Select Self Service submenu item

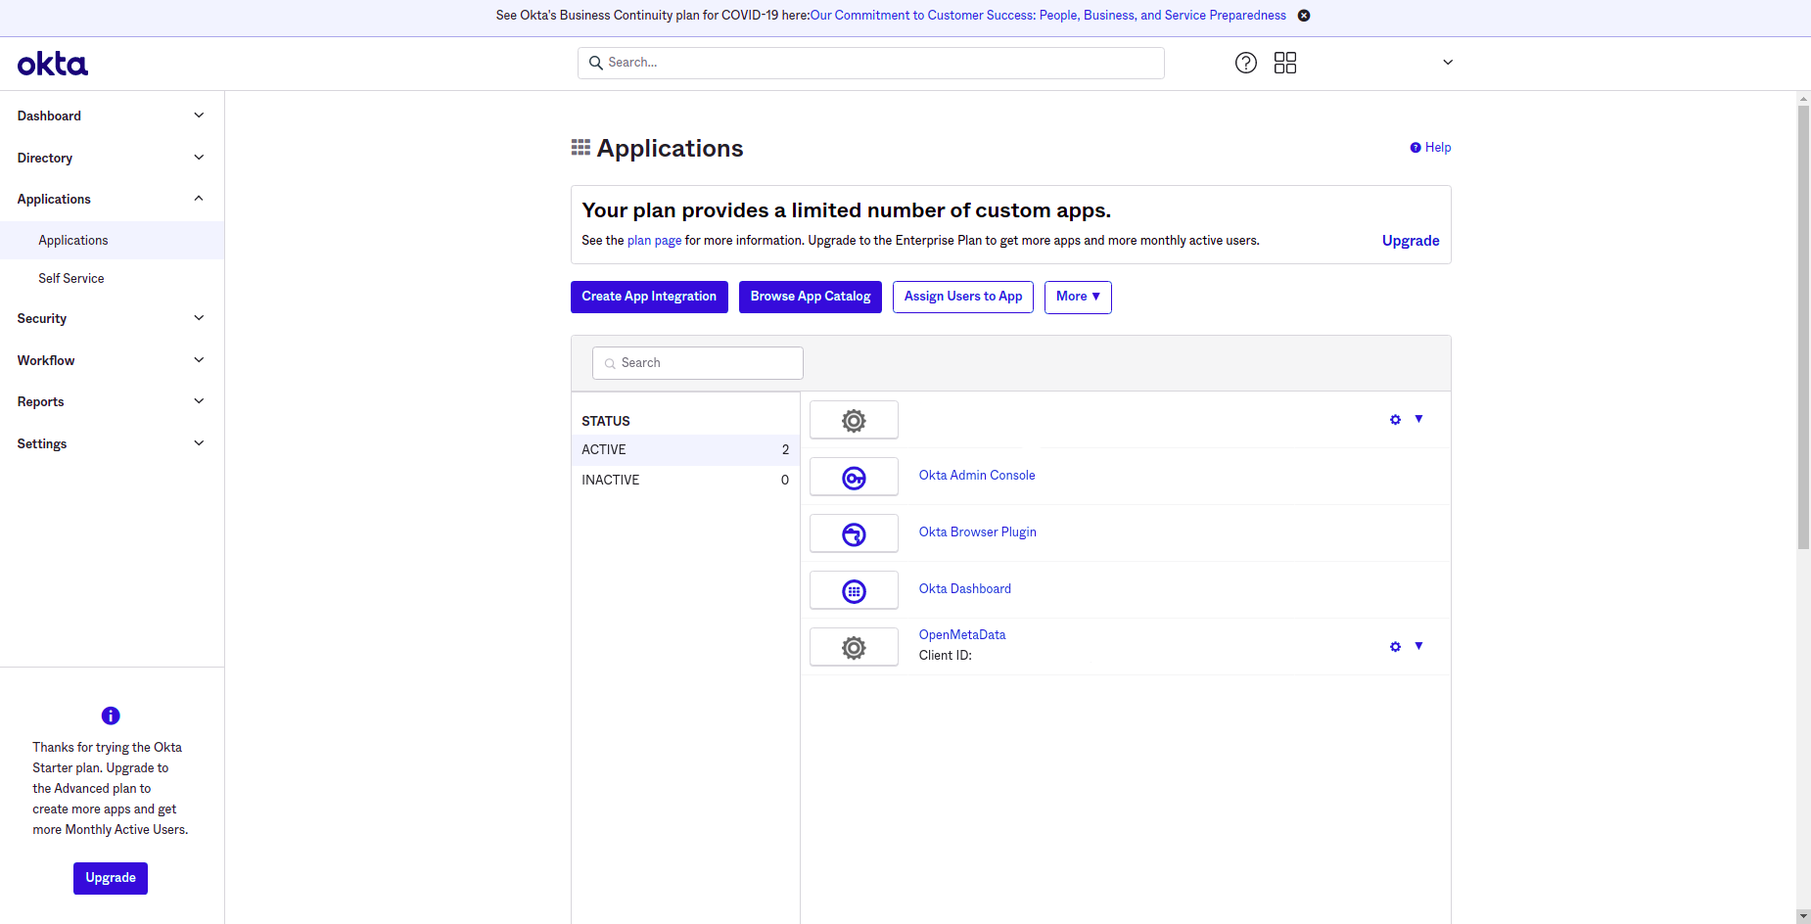point(112,278)
